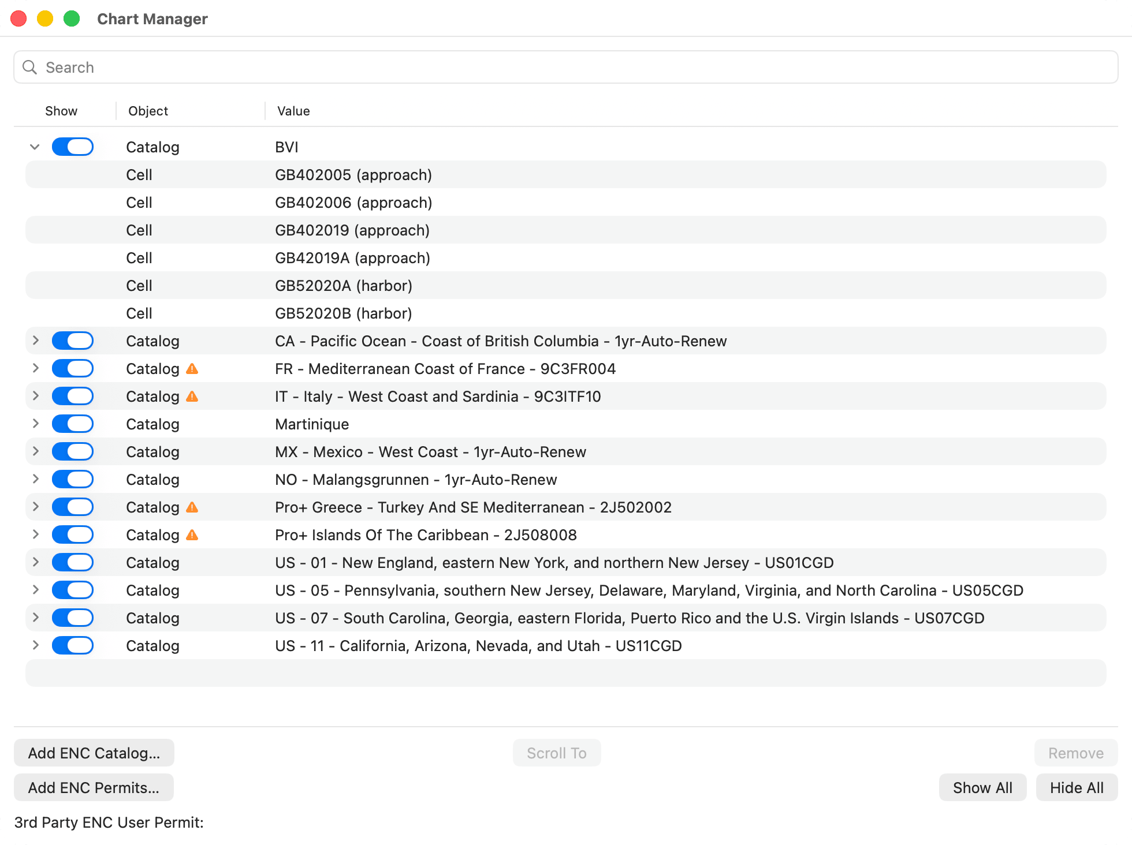Expand the CA Pacific Ocean catalog

click(x=35, y=341)
